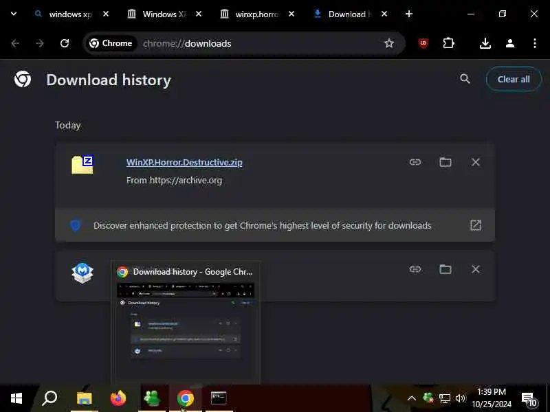
Task: Launch Firefox from the taskbar
Action: pos(118,398)
